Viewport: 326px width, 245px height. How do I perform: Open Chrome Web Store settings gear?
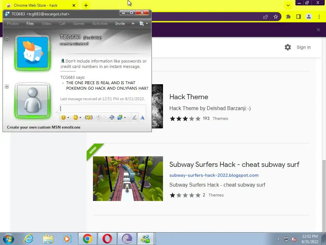coord(288,47)
